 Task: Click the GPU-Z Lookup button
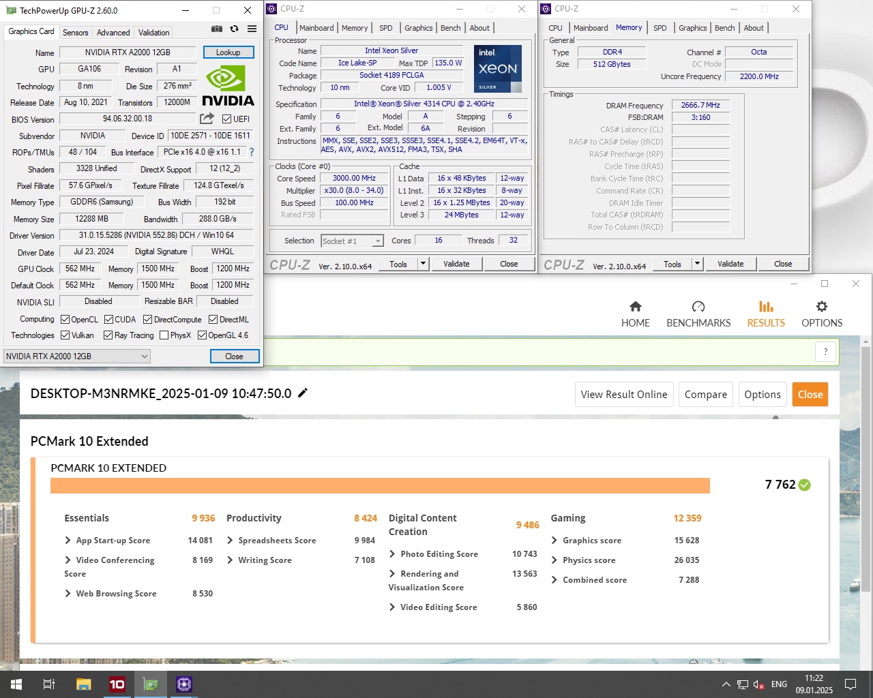click(228, 52)
